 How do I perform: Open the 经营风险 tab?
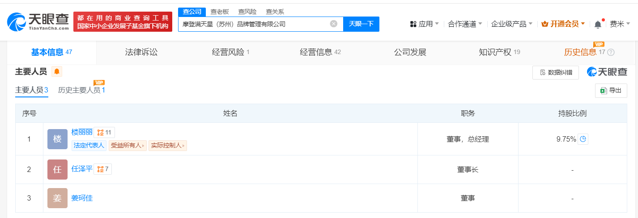pos(230,52)
